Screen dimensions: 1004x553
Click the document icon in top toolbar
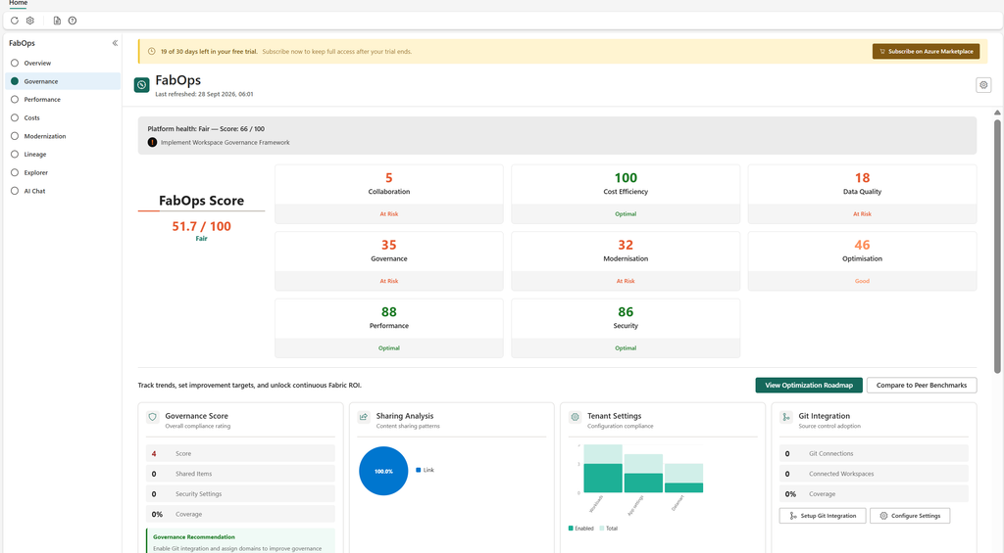click(57, 21)
